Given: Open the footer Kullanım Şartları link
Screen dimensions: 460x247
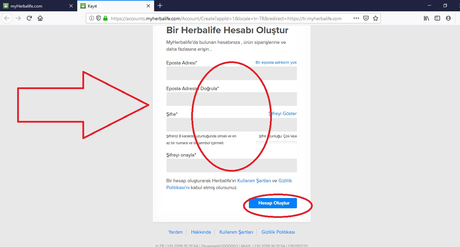Looking at the screenshot, I should [x=236, y=232].
